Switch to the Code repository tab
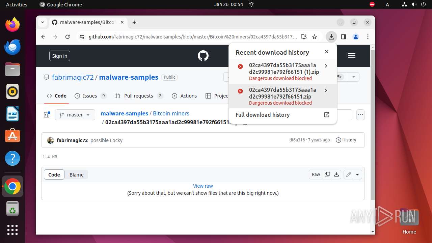The image size is (432, 243). (x=57, y=96)
